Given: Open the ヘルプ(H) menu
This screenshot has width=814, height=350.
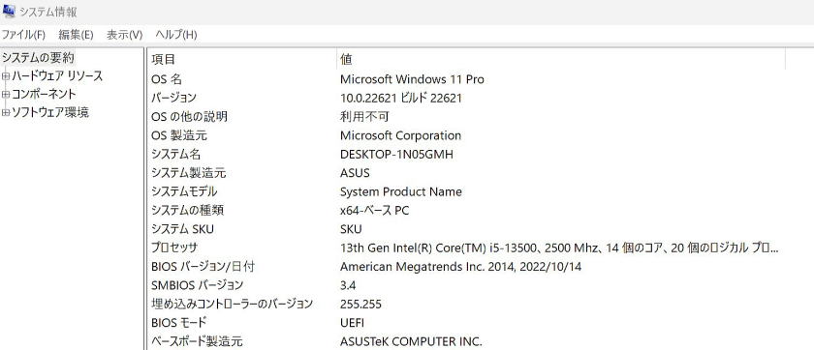Looking at the screenshot, I should [x=176, y=35].
